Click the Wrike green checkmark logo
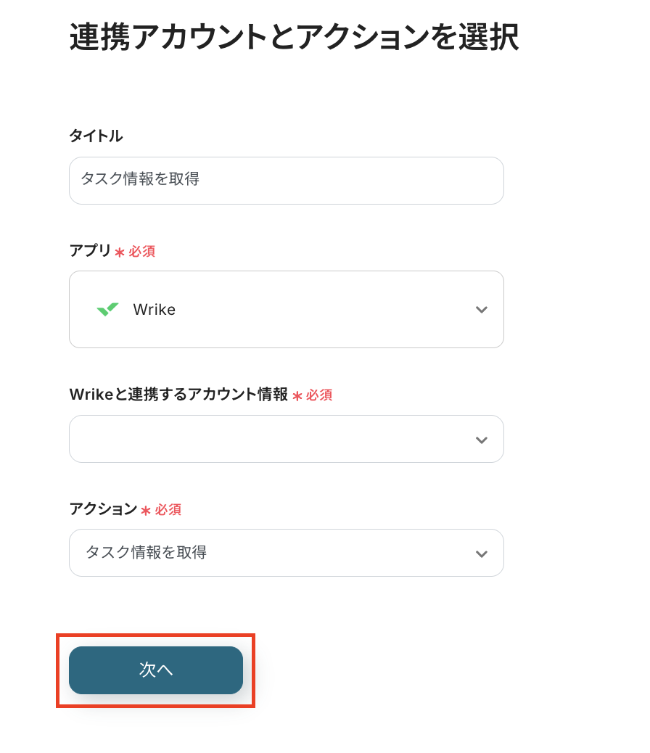 pos(107,310)
